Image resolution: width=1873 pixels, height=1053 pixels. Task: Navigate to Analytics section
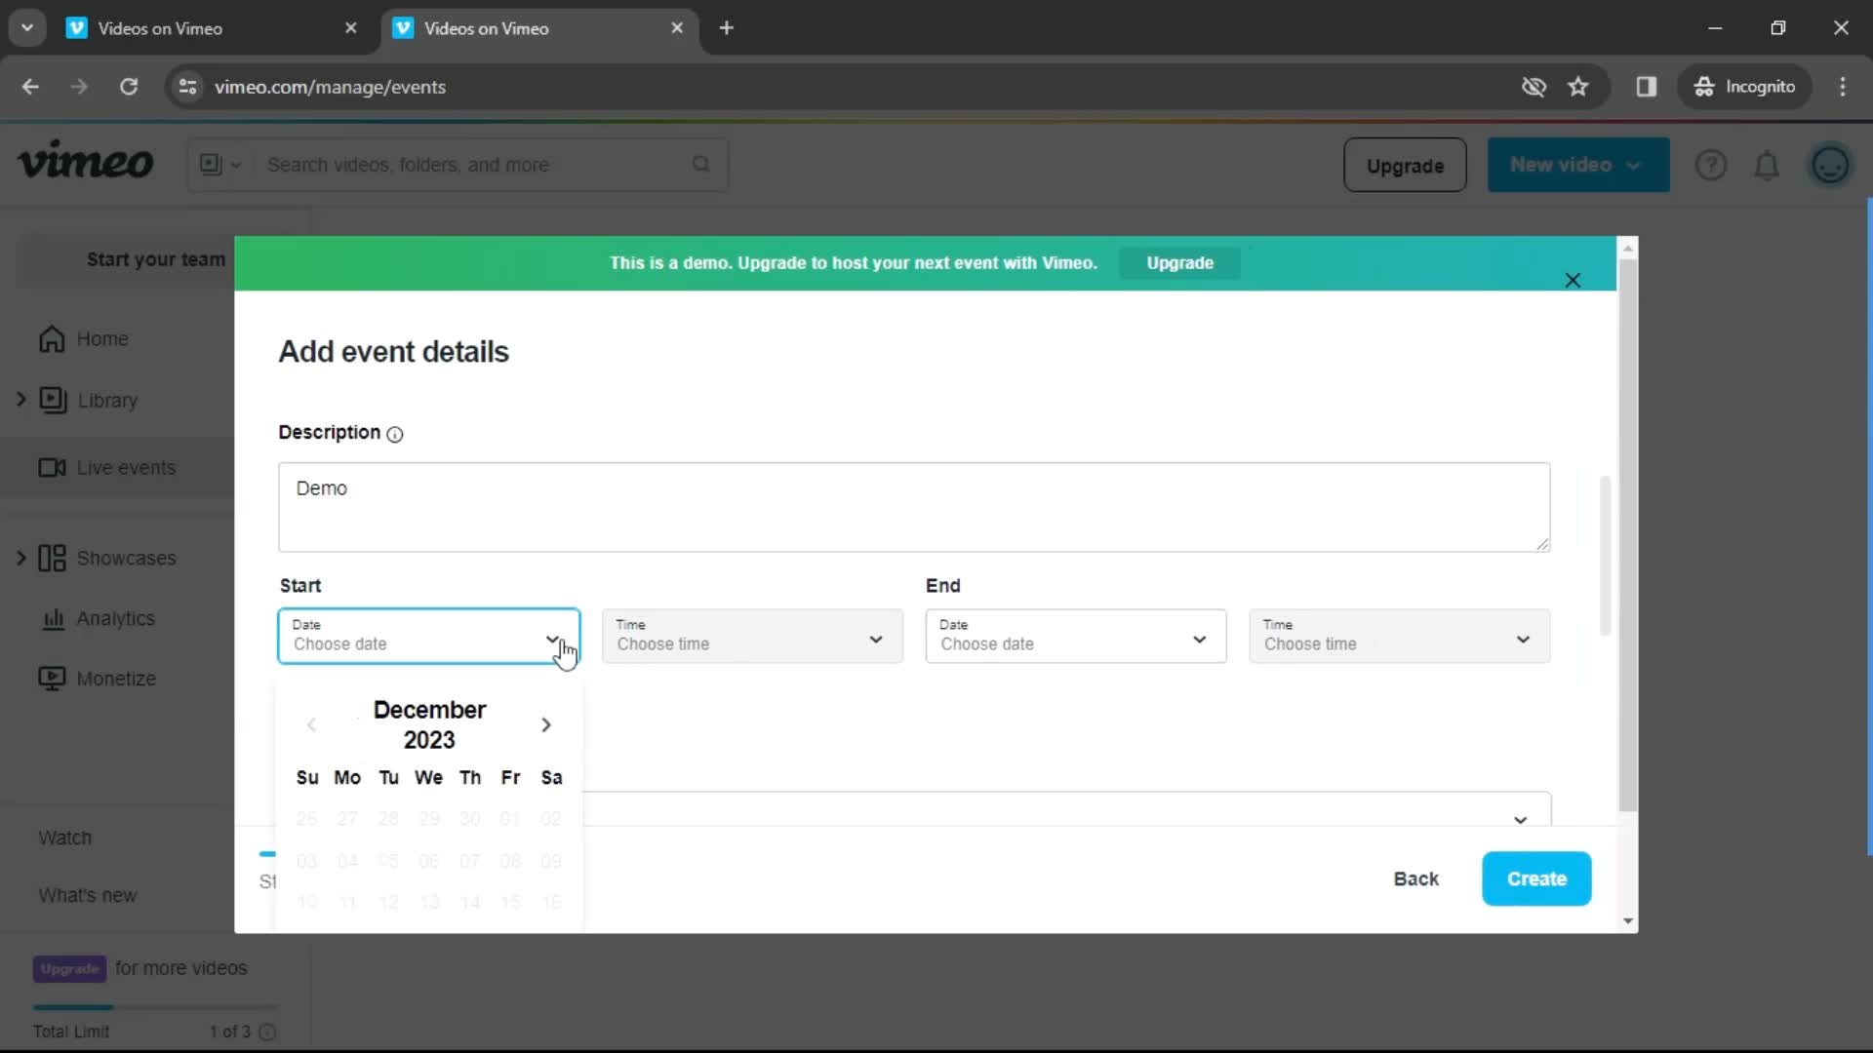coord(114,618)
